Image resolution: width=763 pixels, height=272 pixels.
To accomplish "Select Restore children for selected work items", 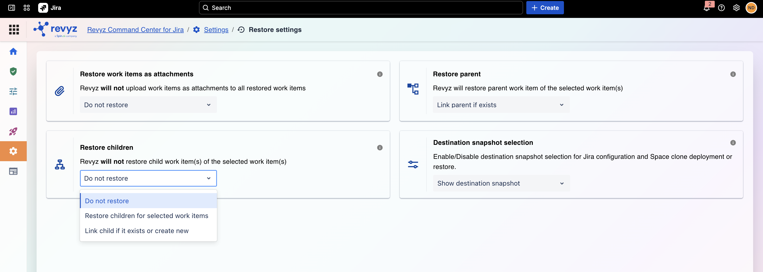I will [x=148, y=216].
